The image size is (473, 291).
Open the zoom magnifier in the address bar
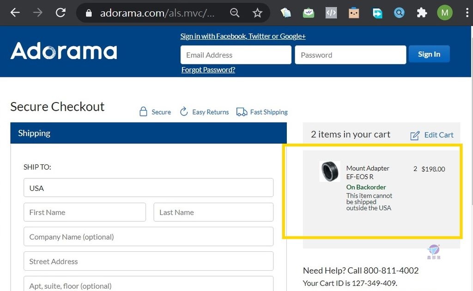234,12
